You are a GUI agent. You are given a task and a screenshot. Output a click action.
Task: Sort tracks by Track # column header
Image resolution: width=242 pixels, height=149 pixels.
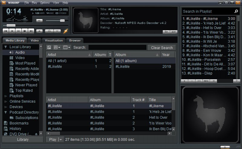(139, 100)
